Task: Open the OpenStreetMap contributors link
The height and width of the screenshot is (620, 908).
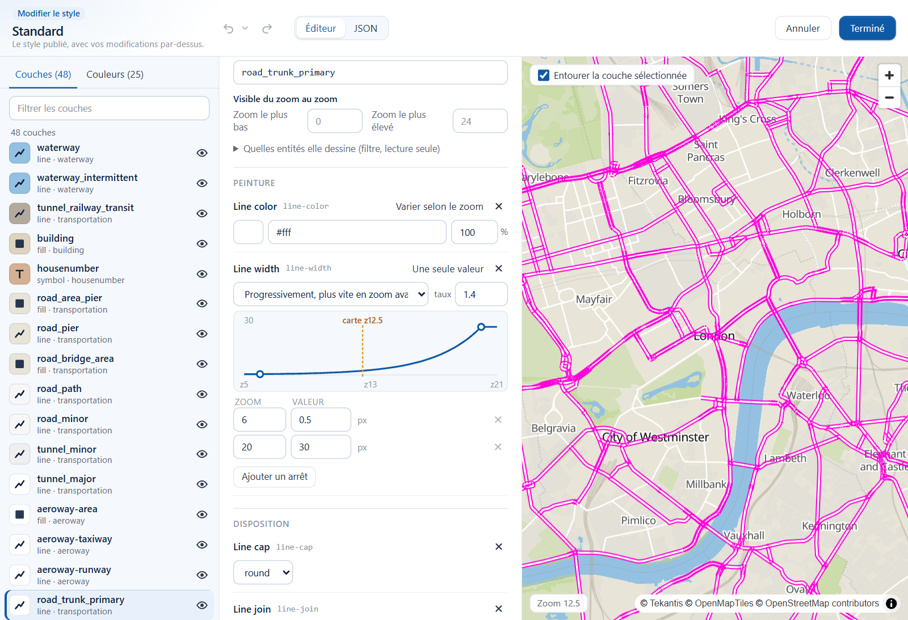Action: (x=817, y=604)
